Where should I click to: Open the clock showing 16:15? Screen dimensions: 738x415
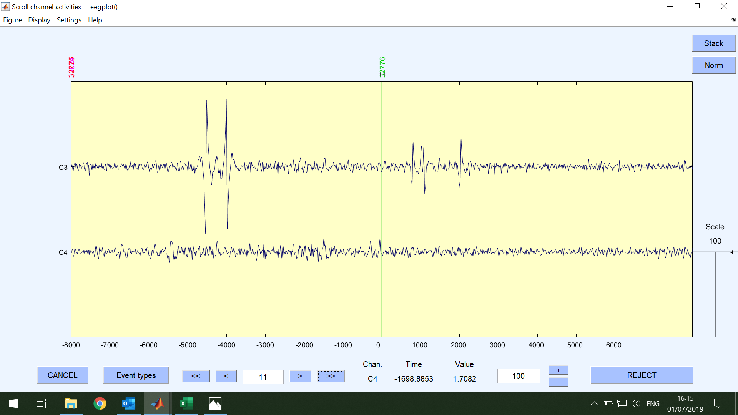685,403
